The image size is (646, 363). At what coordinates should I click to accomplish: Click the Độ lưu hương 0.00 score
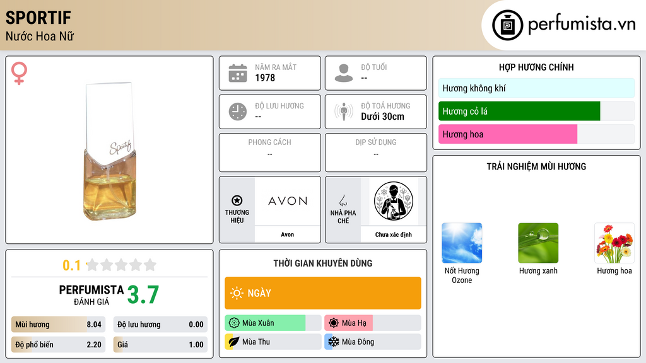(160, 325)
